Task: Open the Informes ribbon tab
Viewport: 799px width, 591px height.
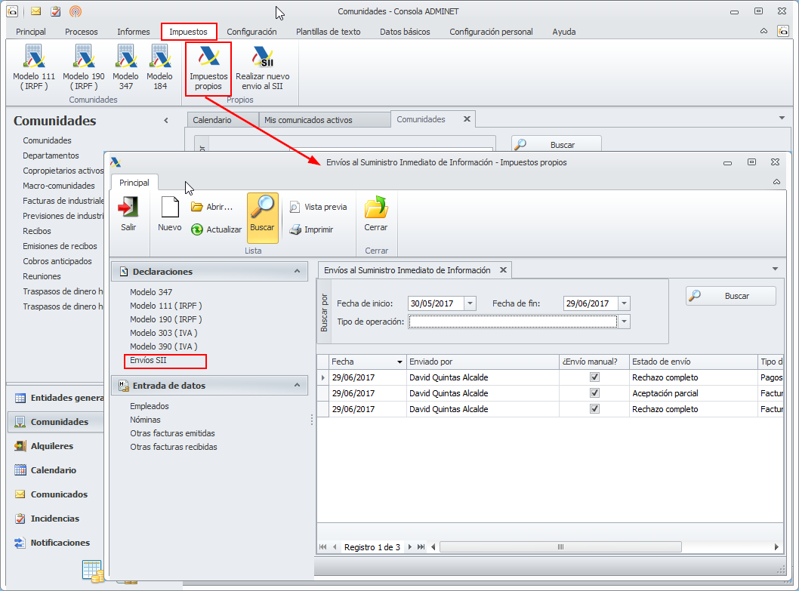Action: 134,32
